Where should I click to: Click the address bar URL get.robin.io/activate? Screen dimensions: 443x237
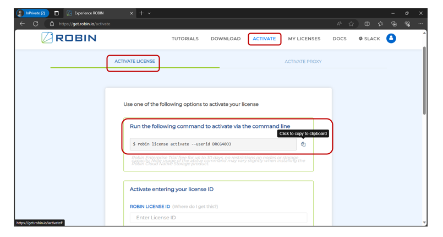point(85,24)
